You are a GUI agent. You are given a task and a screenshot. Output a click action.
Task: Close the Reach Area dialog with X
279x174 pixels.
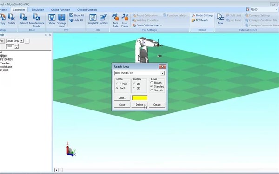pyautogui.click(x=162, y=66)
